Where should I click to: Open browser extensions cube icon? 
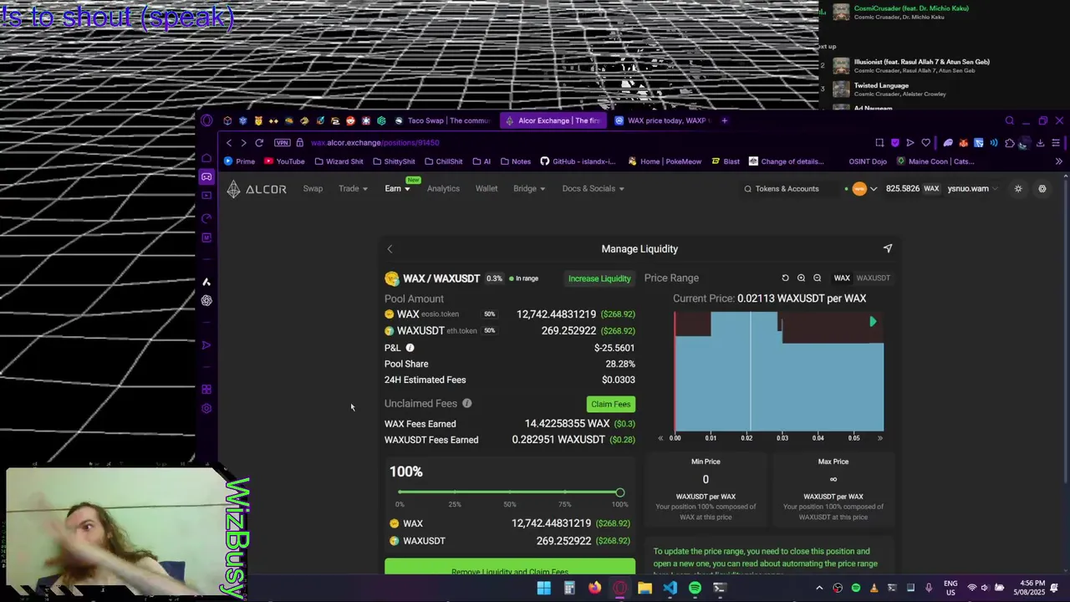tap(1010, 143)
